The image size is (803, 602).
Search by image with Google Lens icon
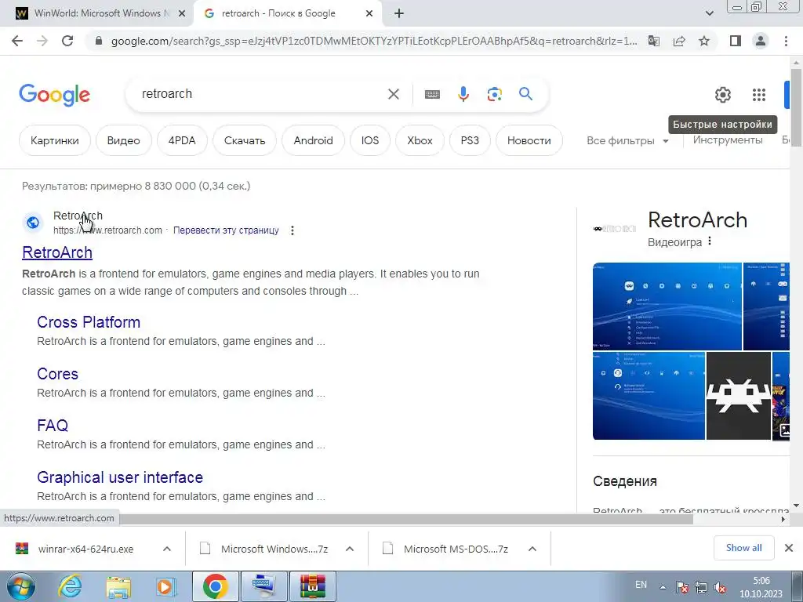click(494, 94)
